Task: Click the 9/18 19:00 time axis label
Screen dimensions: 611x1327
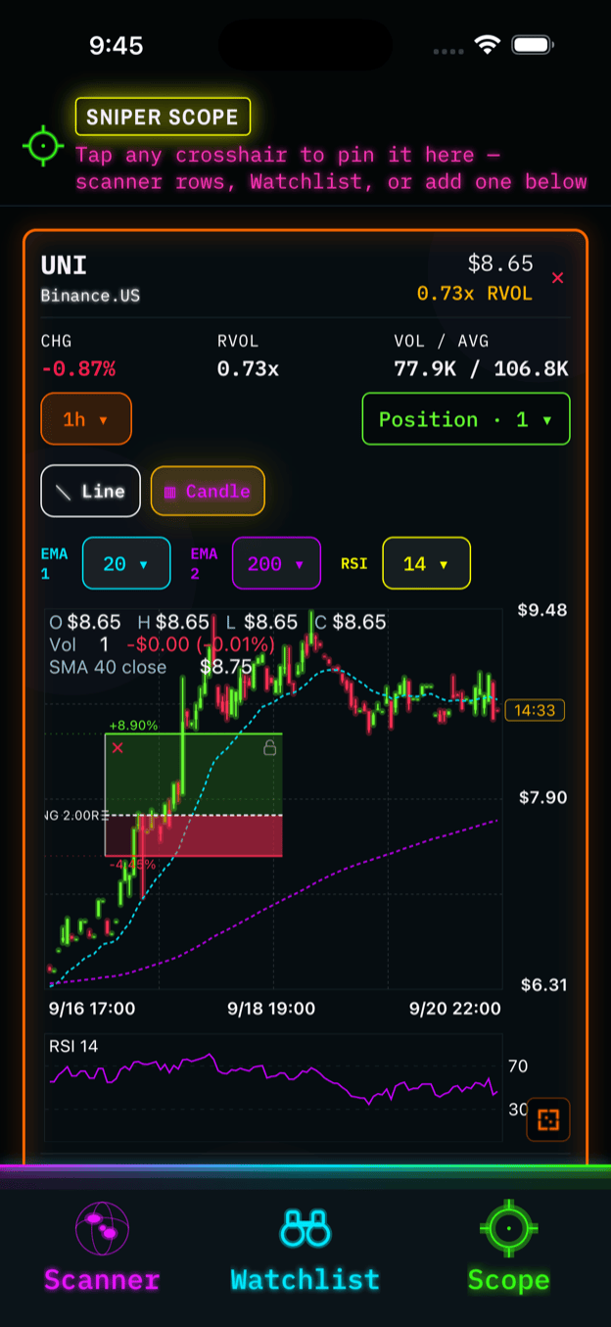Action: 271,1009
